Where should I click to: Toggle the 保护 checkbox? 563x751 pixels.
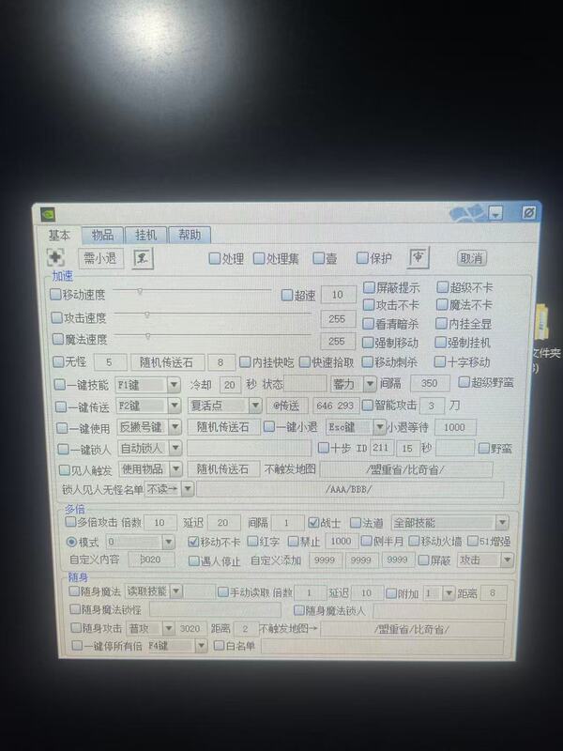coord(362,258)
